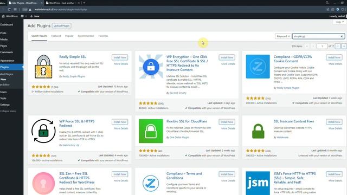Go to next page of plugin results
Viewport: 347px width, 195px height.
pos(338,46)
